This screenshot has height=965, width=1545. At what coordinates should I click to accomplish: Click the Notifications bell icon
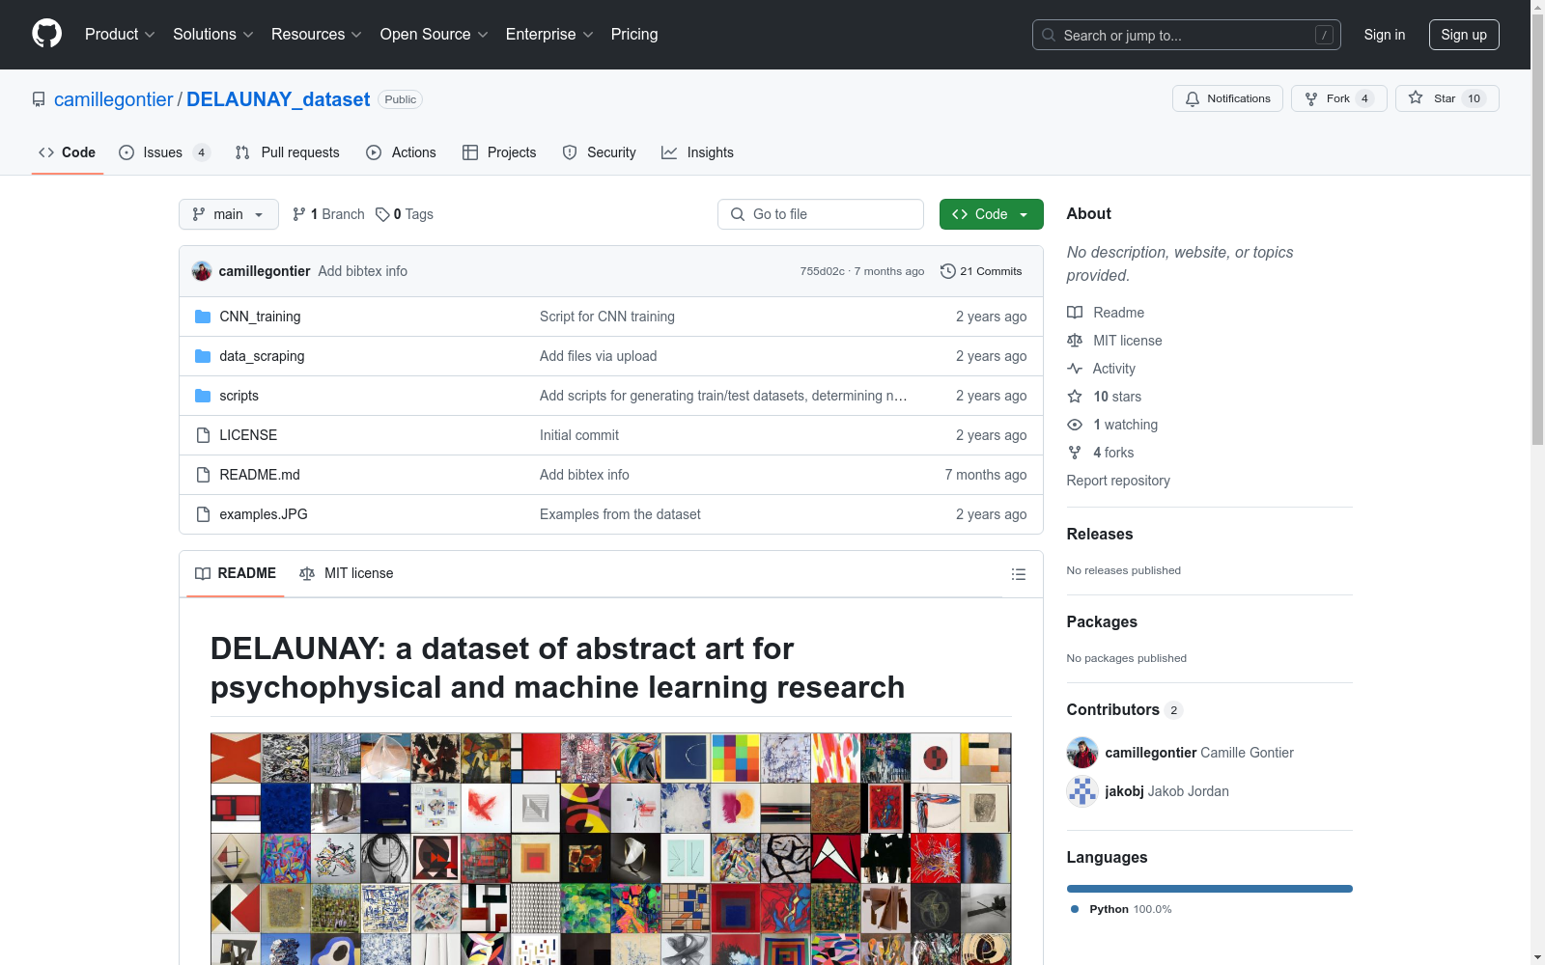1193,98
